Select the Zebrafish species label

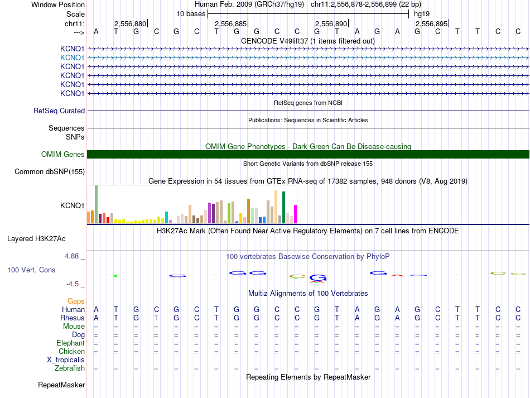(70, 368)
